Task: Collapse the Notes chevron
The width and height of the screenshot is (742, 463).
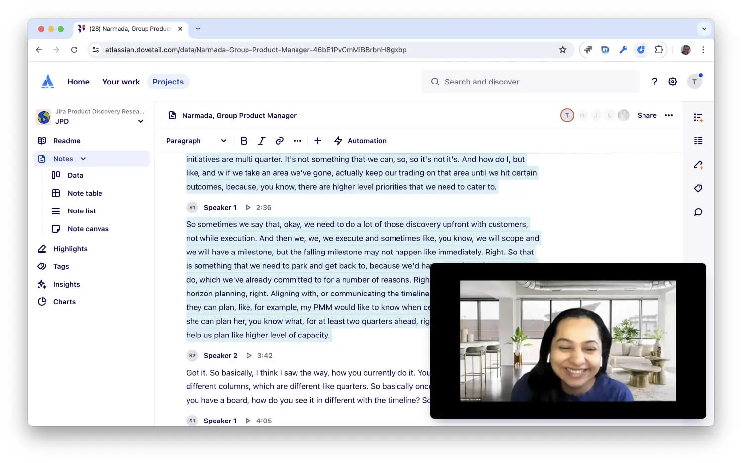Action: tap(83, 159)
